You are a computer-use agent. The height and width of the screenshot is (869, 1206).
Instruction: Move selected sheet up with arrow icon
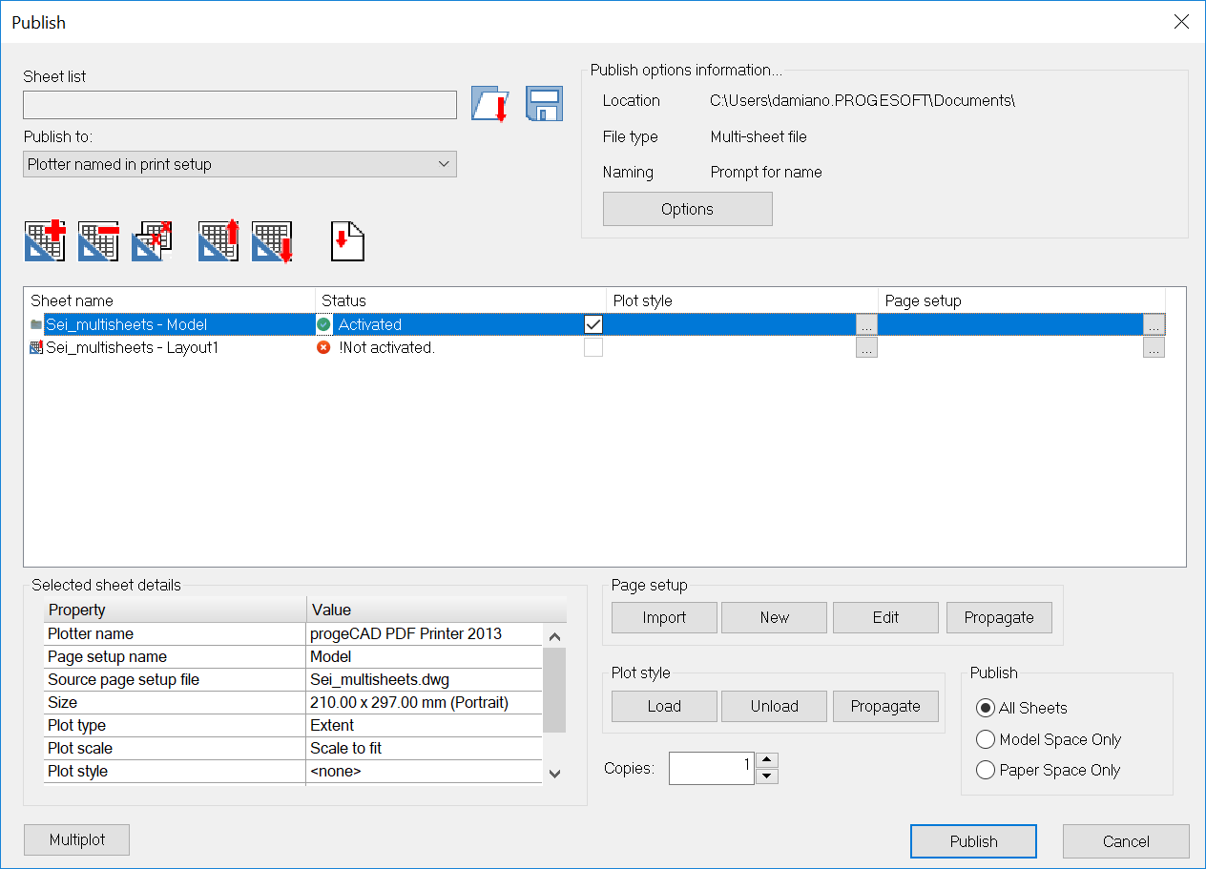[218, 240]
